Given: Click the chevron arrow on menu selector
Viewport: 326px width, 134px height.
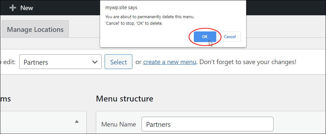Looking at the screenshot, I should (x=95, y=62).
